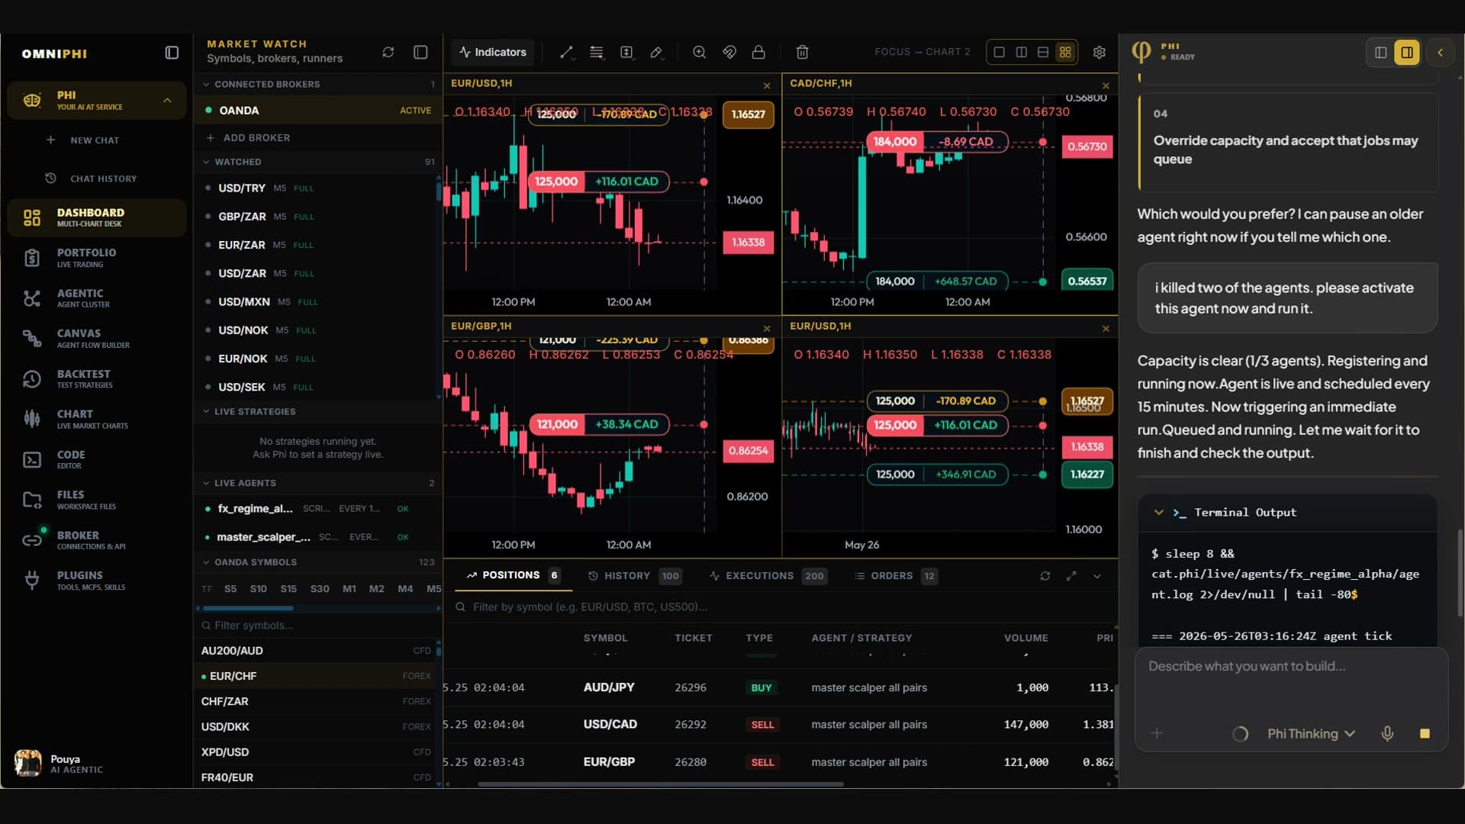Screen dimensions: 1465x824
Task: Click the microphone voice input icon
Action: (1387, 733)
